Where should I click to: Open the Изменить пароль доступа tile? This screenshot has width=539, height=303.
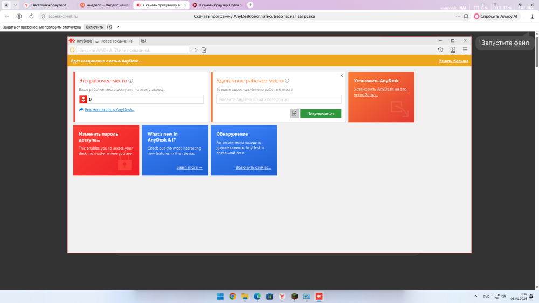click(x=106, y=150)
